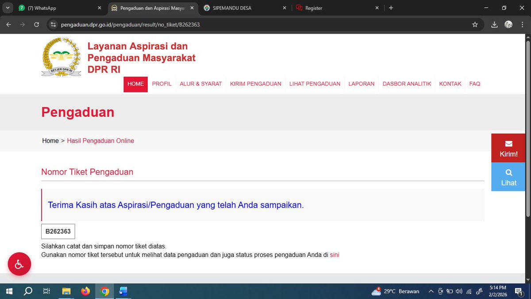Click Hasil Pengaduan Online breadcrumb

100,141
